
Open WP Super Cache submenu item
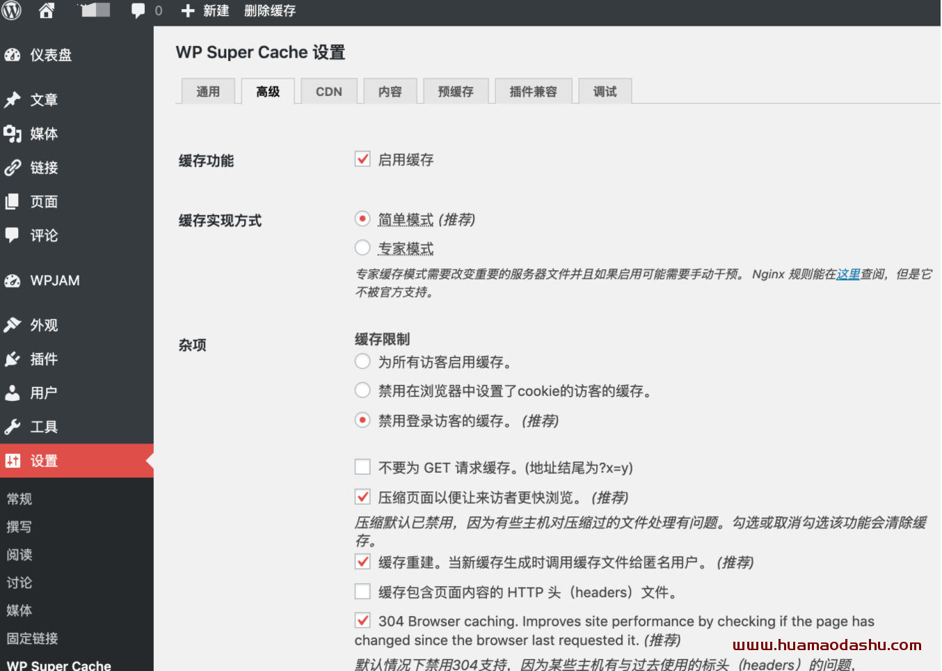[x=59, y=665]
